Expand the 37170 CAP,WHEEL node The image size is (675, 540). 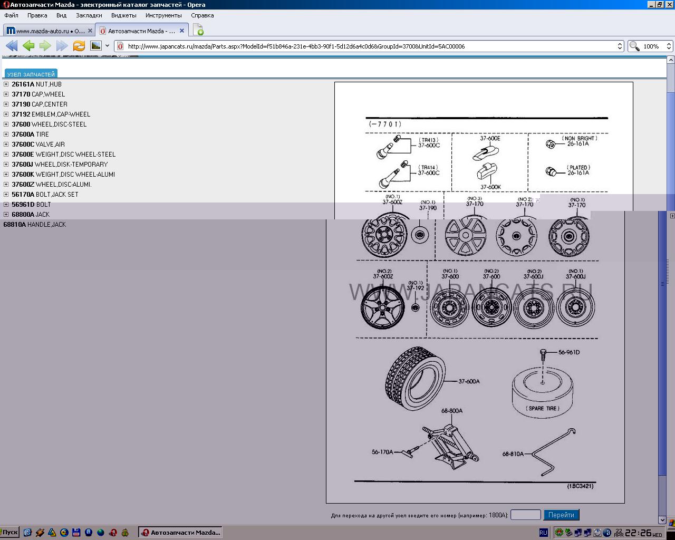click(6, 94)
